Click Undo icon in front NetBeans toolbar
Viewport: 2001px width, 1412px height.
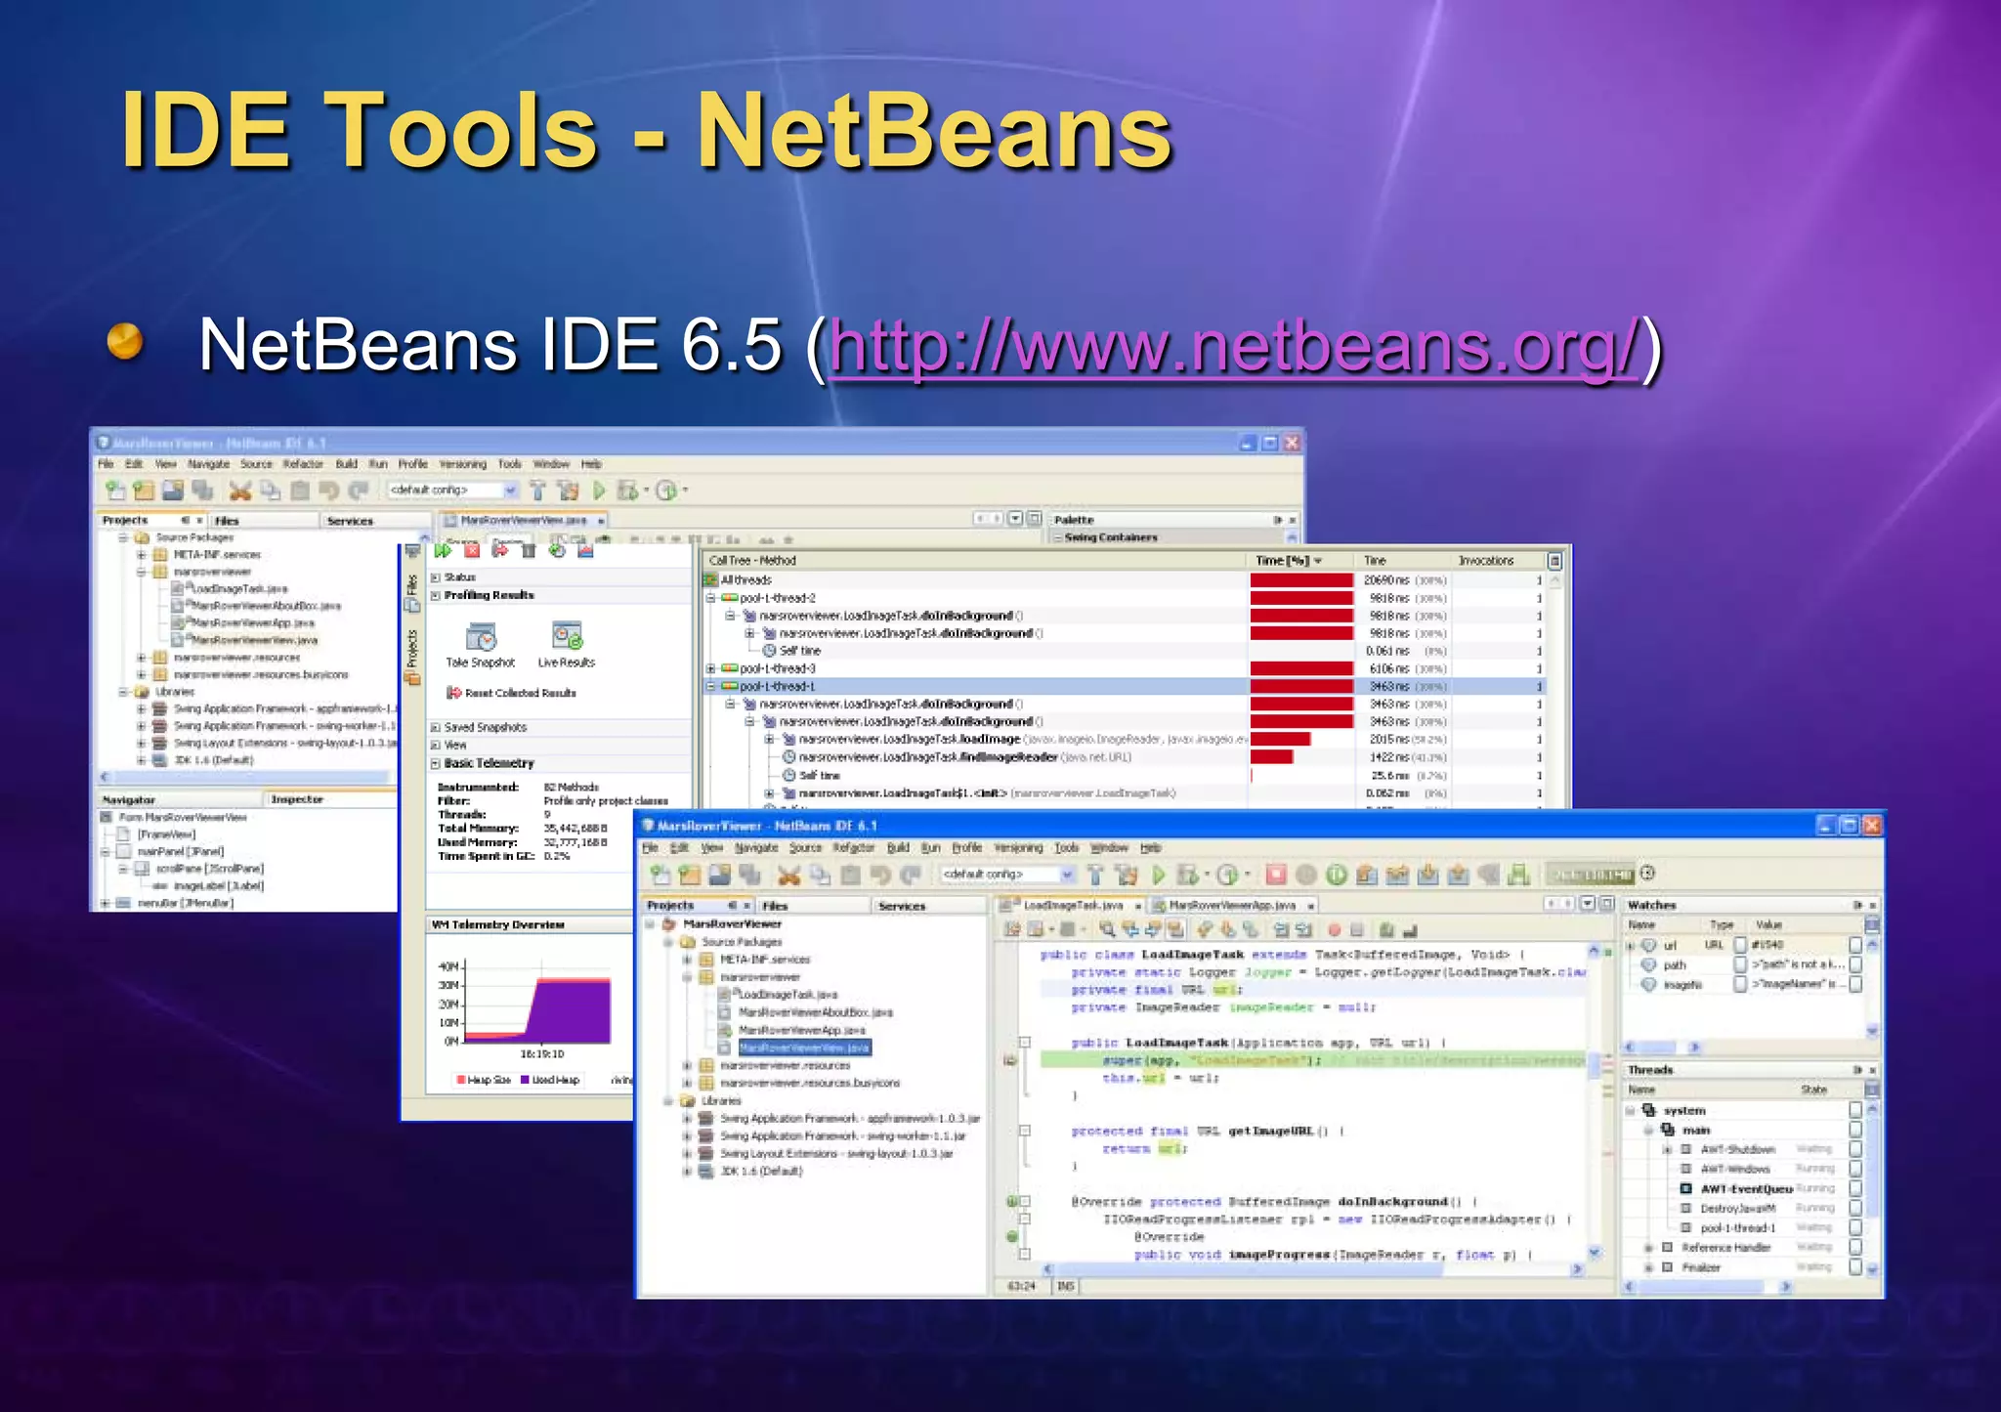pyautogui.click(x=880, y=875)
